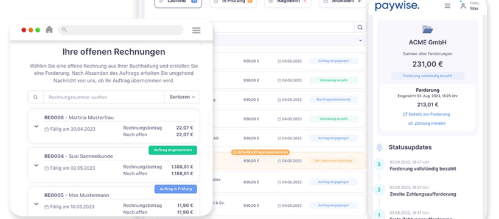Switch to the In Prüfung tab

(x=233, y=2)
